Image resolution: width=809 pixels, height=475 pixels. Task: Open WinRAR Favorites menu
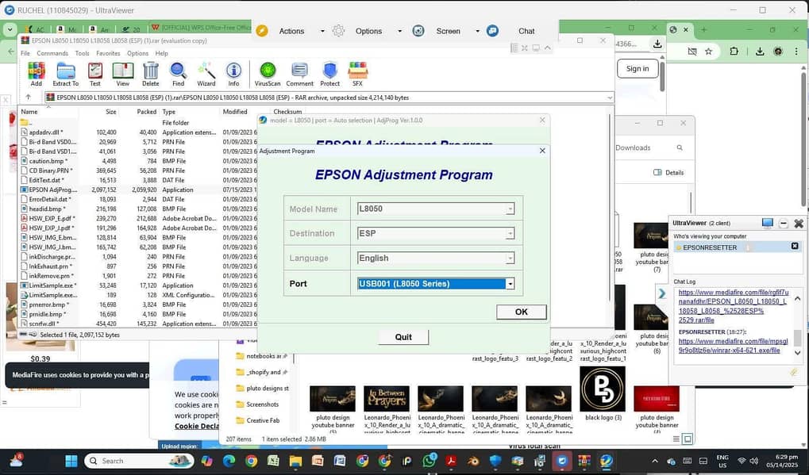[x=108, y=53]
